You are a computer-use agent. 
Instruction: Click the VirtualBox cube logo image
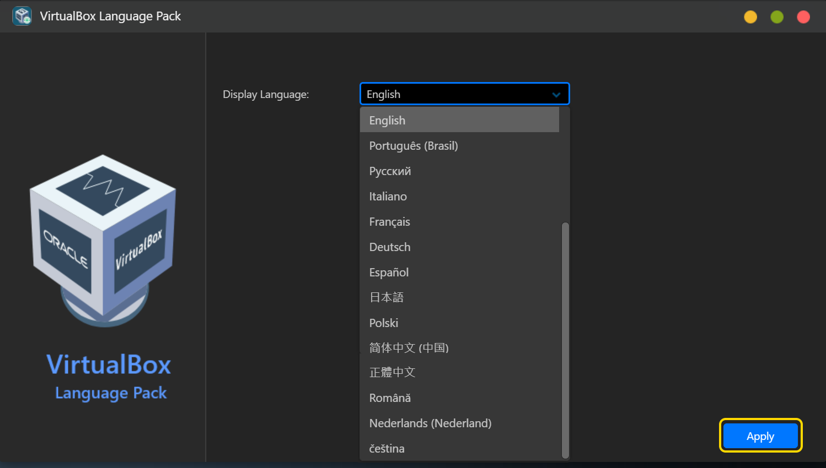(x=103, y=241)
